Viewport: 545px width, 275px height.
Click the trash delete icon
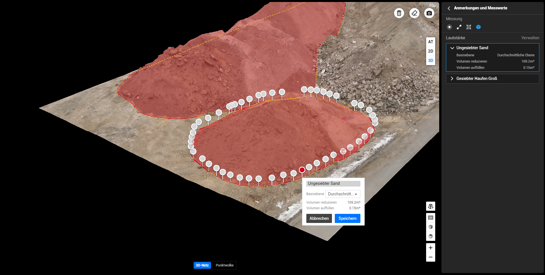coord(399,13)
